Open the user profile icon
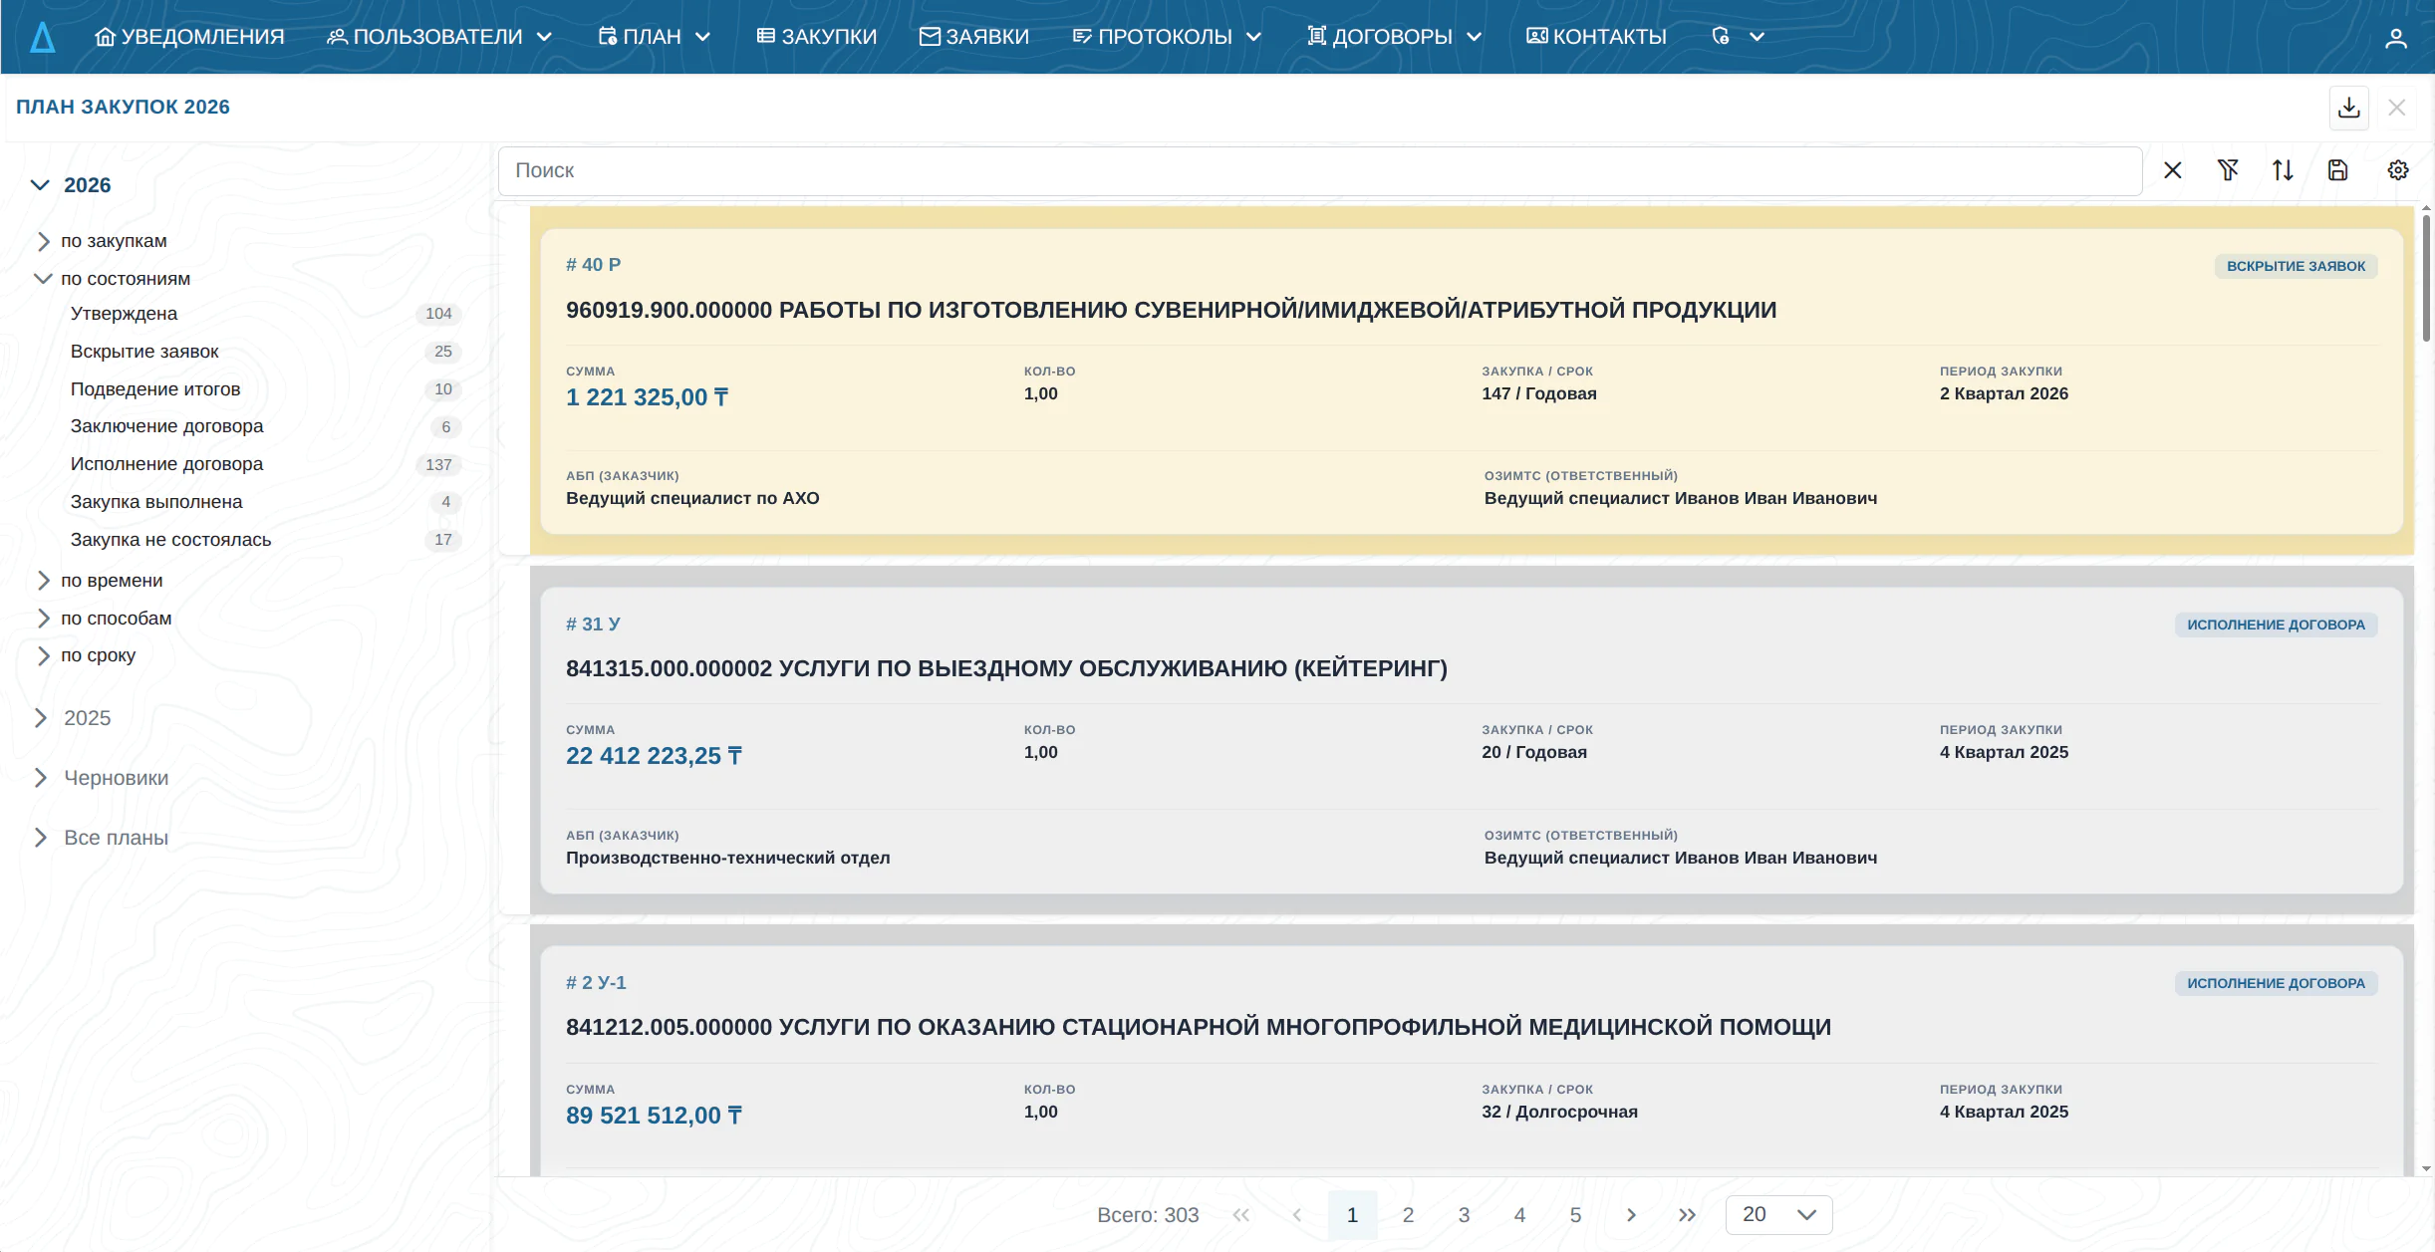This screenshot has width=2435, height=1252. (x=2396, y=38)
